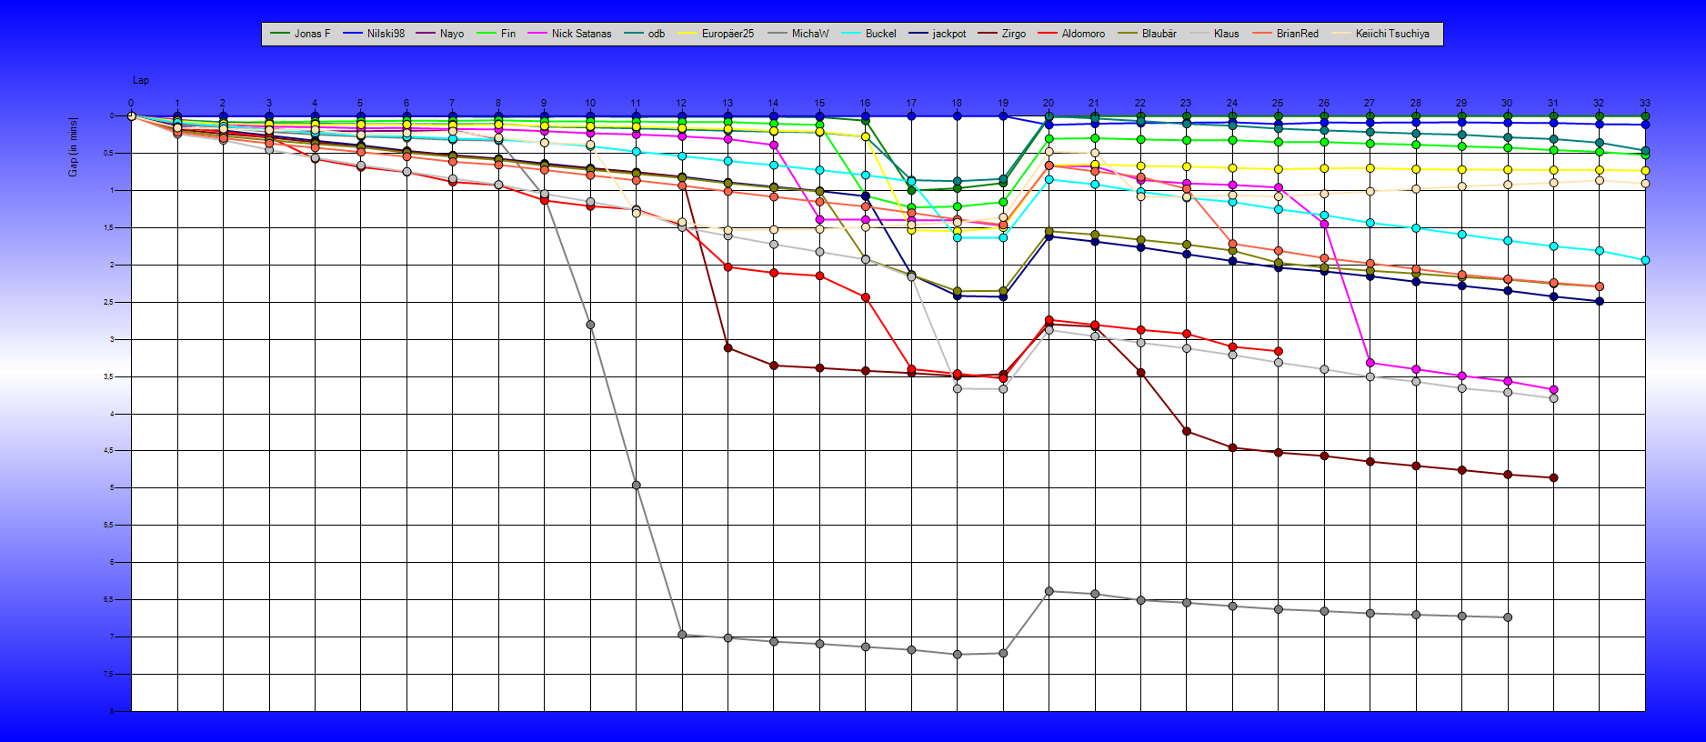This screenshot has width=1706, height=742.
Task: Click Klaus light gray point at lap 31
Action: click(x=1553, y=398)
